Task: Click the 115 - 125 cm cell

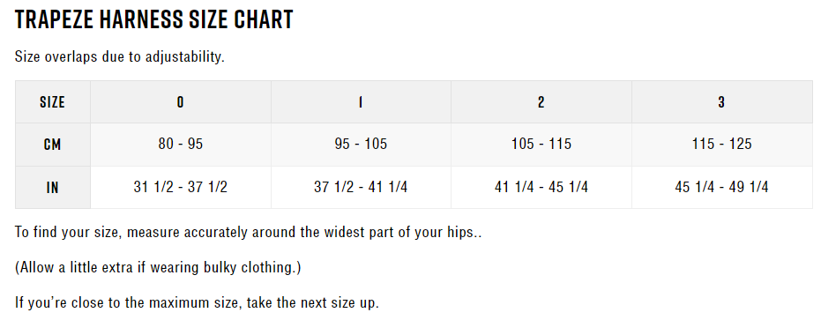Action: tap(722, 145)
